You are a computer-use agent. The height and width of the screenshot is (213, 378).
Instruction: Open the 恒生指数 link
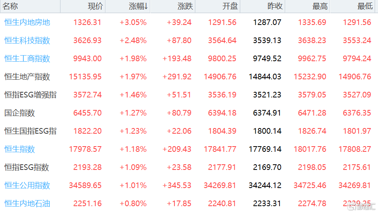point(19,149)
